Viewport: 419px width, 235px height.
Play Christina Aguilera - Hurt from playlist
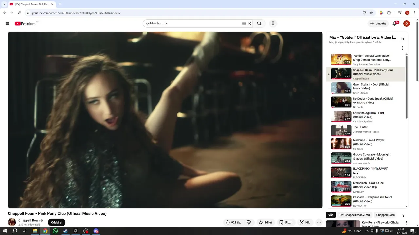point(365,117)
